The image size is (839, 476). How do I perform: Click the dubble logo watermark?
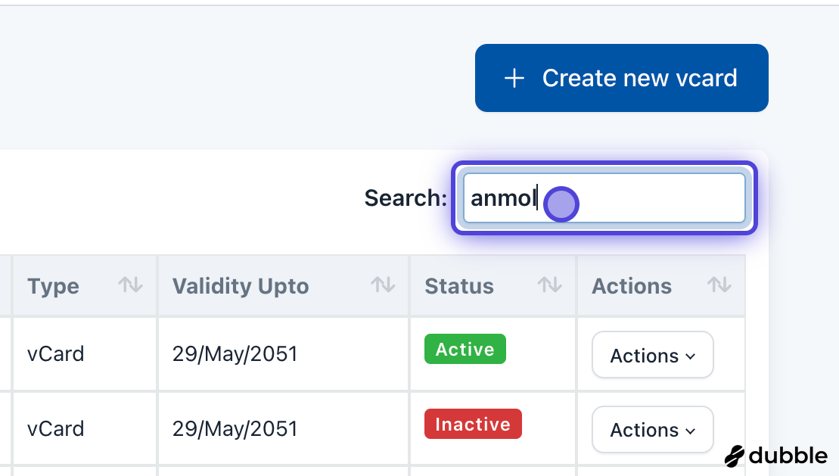[x=775, y=456]
